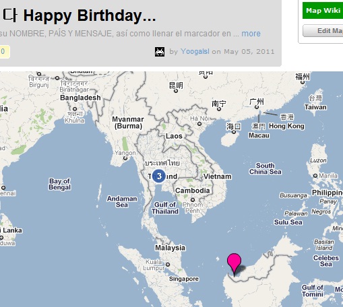Click the Manila city dot marker
This screenshot has height=307, width=343.
[315, 176]
